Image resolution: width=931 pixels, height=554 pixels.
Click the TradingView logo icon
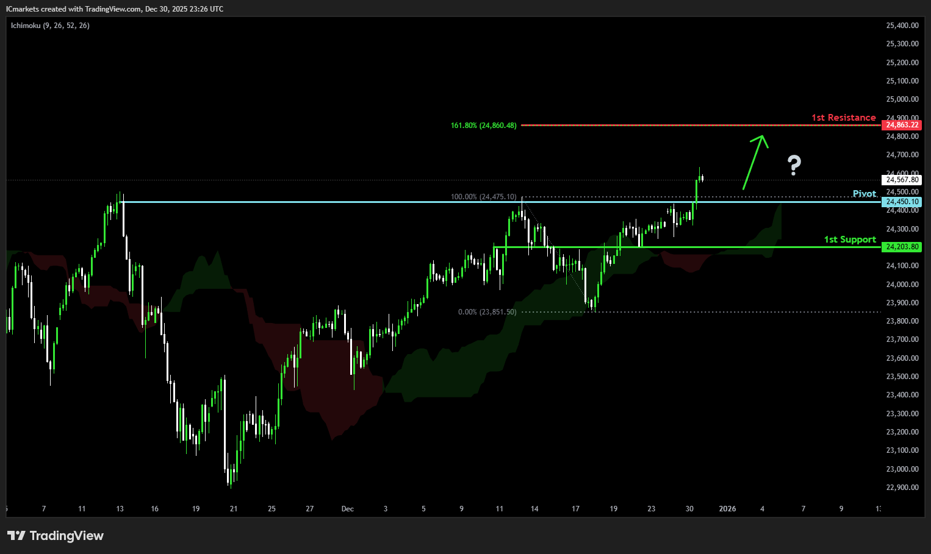coord(16,536)
